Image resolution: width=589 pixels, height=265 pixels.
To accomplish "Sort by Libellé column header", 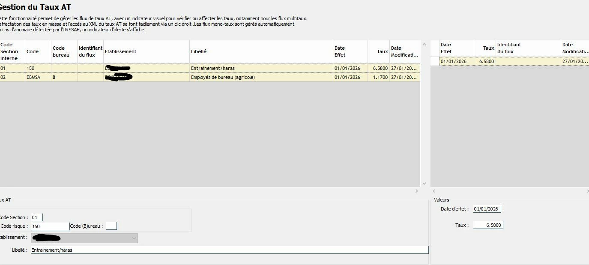I will point(261,51).
